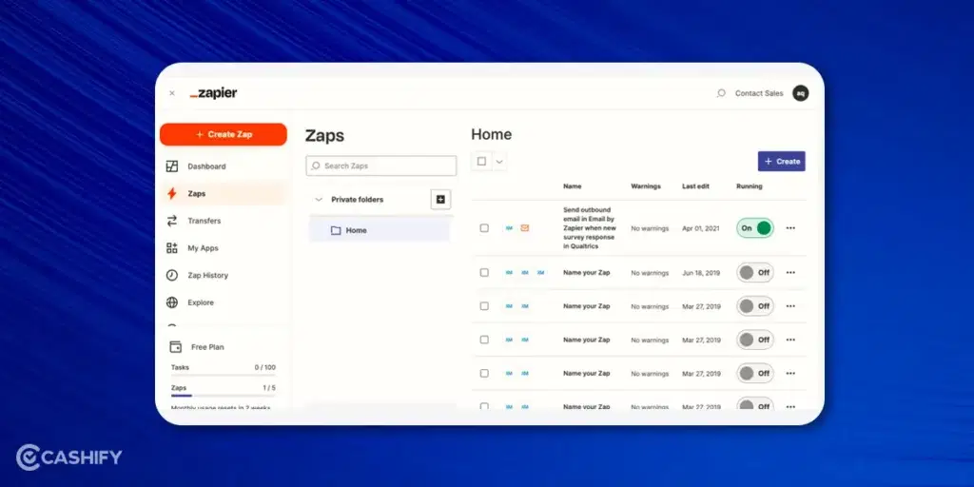Screen dimensions: 974x487
Task: Click the Home folder icon
Action: point(336,230)
